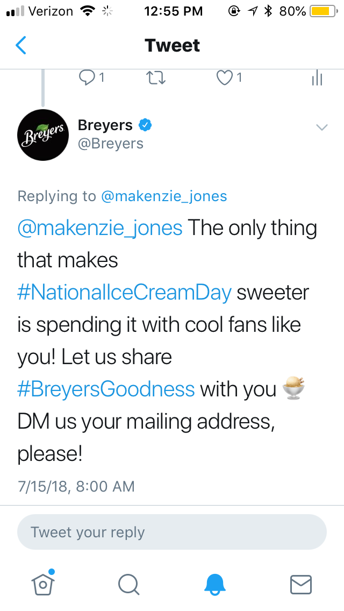
Task: Tap the battery indicator in status bar
Action: tap(322, 11)
